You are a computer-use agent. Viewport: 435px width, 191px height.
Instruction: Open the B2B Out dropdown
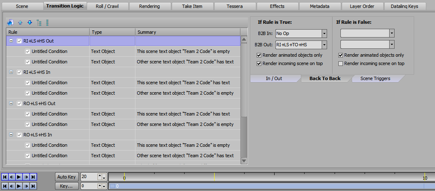324,44
